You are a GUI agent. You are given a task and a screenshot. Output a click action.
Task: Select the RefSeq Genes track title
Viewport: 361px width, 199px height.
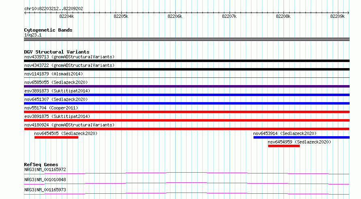[x=41, y=165]
